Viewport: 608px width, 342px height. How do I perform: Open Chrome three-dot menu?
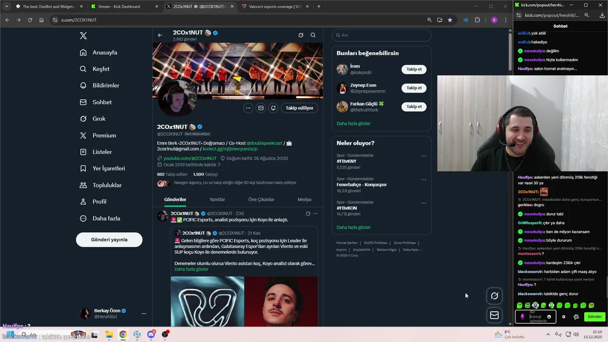[x=505, y=20]
